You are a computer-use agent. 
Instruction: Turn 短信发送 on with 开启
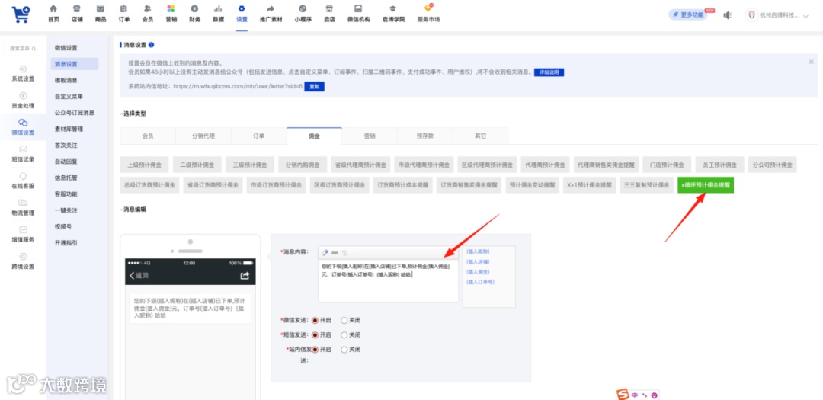[x=315, y=334]
